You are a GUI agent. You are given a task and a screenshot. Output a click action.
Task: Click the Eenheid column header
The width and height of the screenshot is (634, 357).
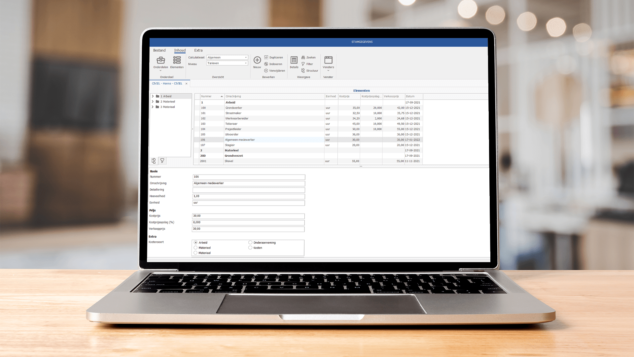pos(332,97)
